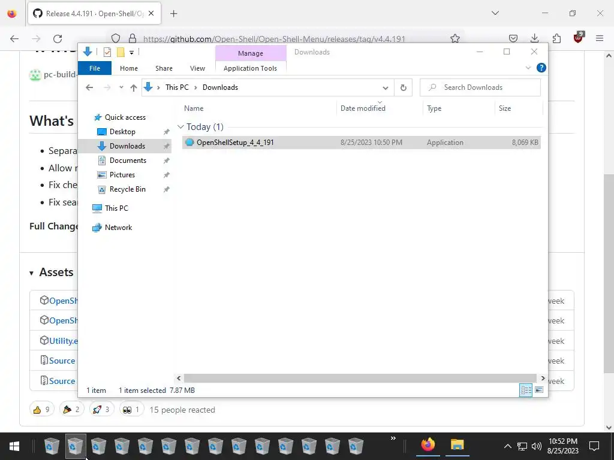Open the View ribbon tab

pyautogui.click(x=197, y=68)
